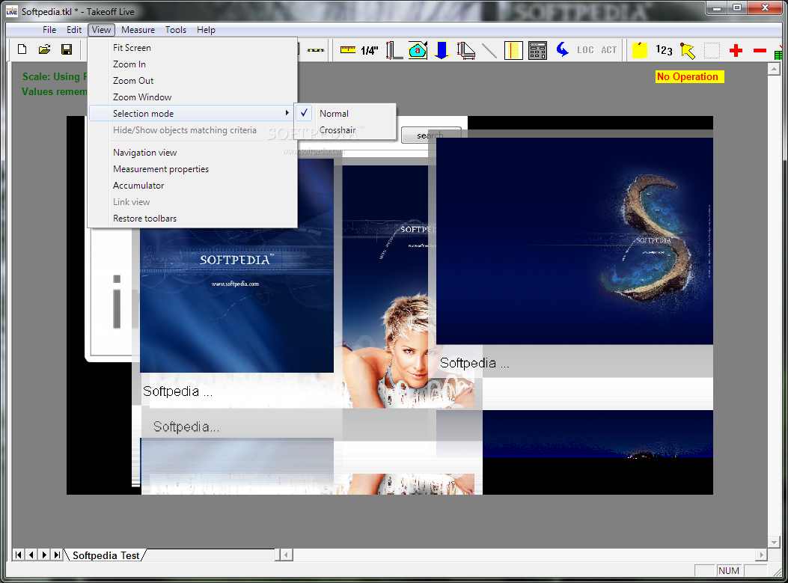Image resolution: width=788 pixels, height=583 pixels.
Task: Open Accumulator from View menu
Action: (192, 186)
